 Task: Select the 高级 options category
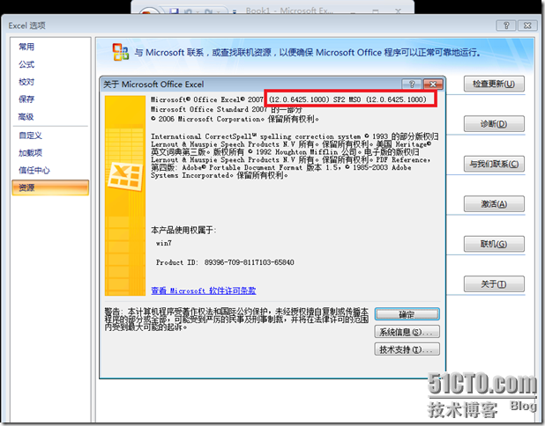26,117
